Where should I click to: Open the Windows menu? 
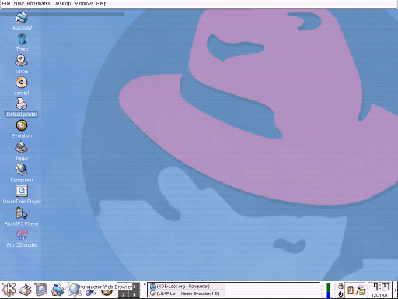click(83, 3)
